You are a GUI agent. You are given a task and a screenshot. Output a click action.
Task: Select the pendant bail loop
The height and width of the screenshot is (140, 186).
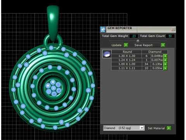pos(53,23)
